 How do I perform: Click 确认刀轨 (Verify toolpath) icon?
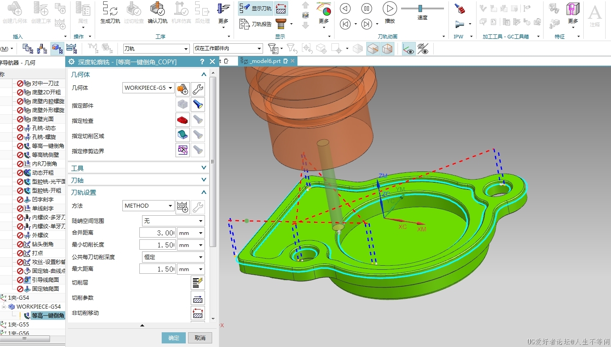click(157, 9)
